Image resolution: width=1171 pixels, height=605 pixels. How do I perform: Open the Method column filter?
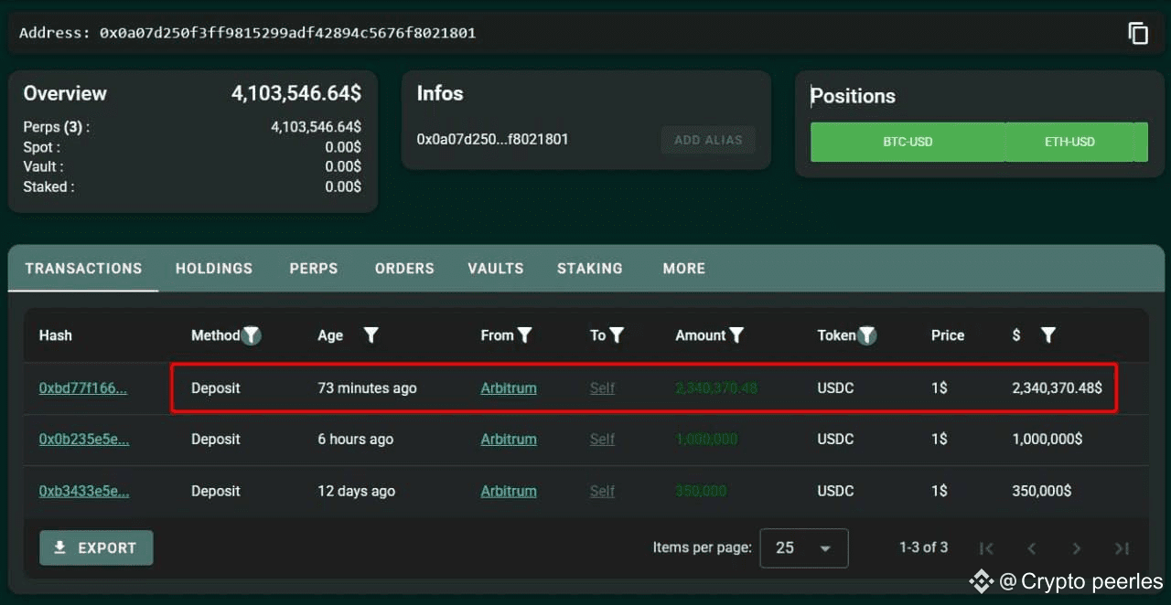pos(252,335)
